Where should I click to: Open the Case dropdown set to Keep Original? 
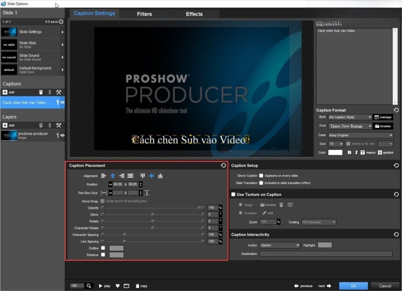click(360, 135)
